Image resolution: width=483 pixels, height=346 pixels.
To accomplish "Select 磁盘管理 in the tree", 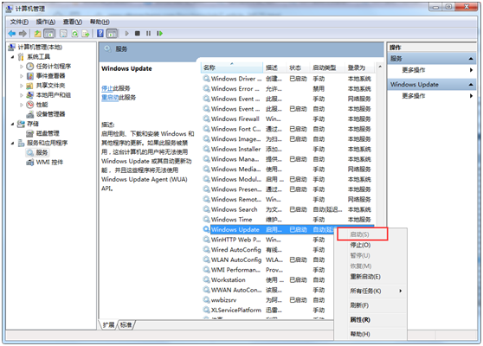I will [x=48, y=133].
